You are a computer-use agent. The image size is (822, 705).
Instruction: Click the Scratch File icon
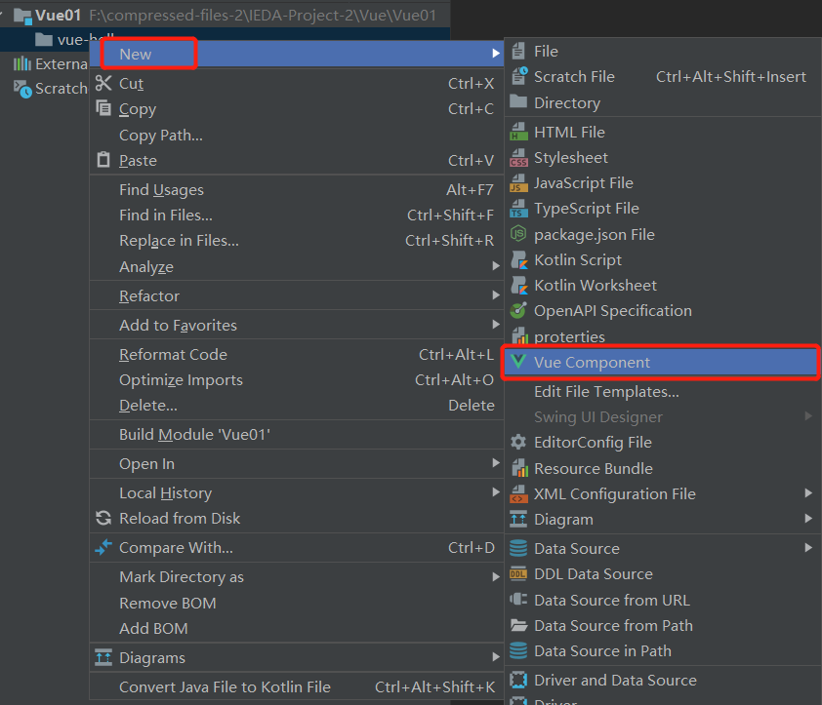tap(519, 76)
